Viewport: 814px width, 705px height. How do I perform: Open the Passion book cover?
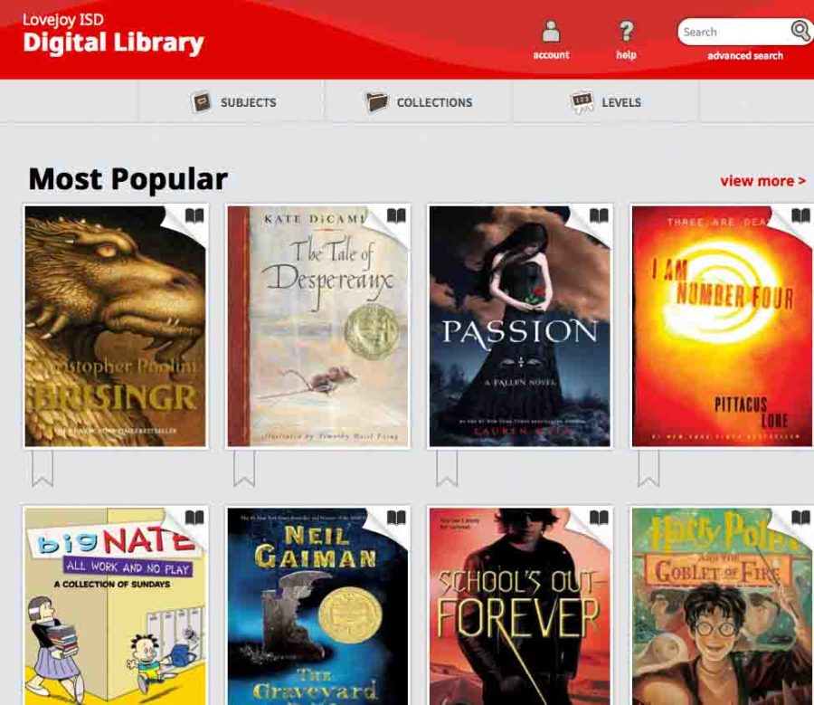tap(520, 327)
